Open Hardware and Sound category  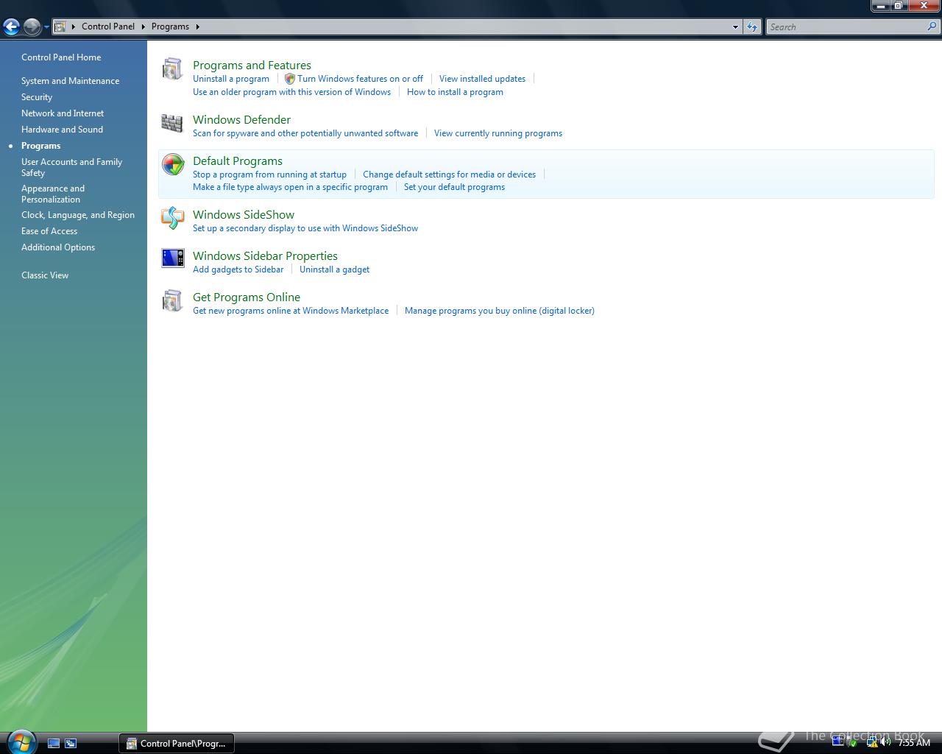pyautogui.click(x=62, y=130)
